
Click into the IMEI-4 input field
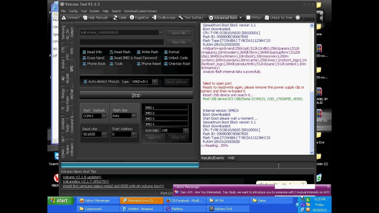click(166, 124)
